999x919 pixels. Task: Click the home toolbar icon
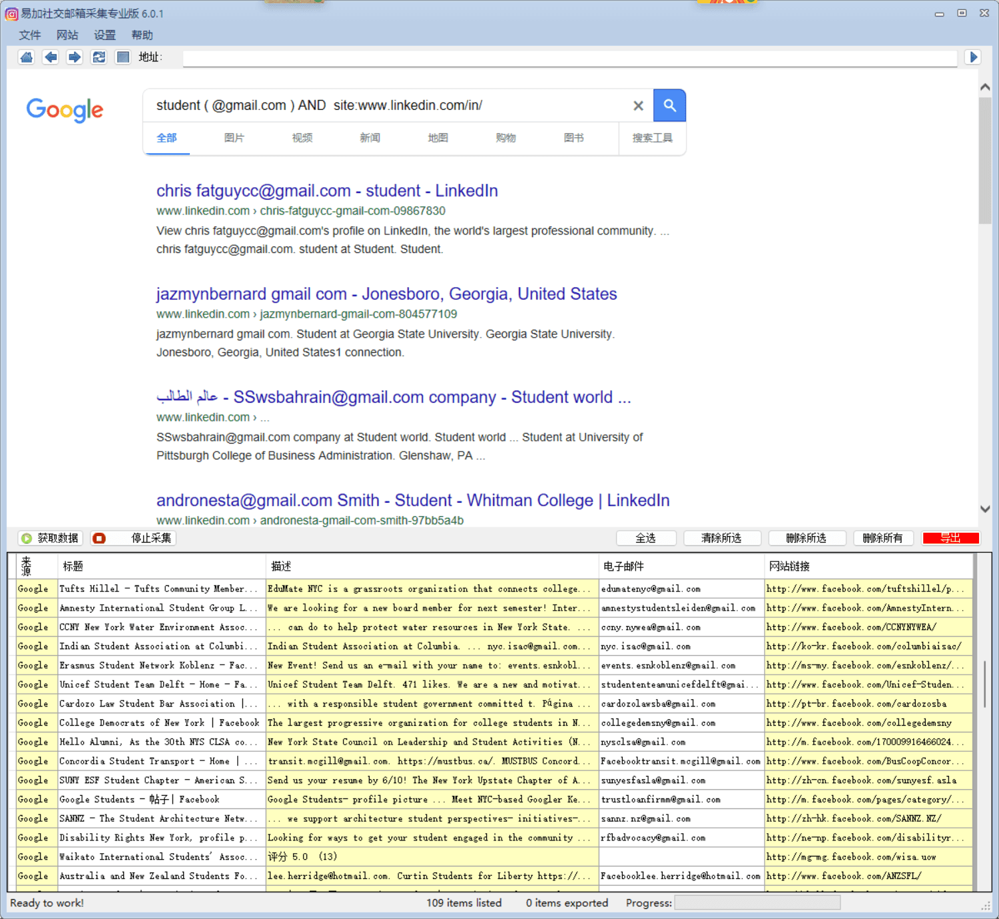[x=27, y=57]
